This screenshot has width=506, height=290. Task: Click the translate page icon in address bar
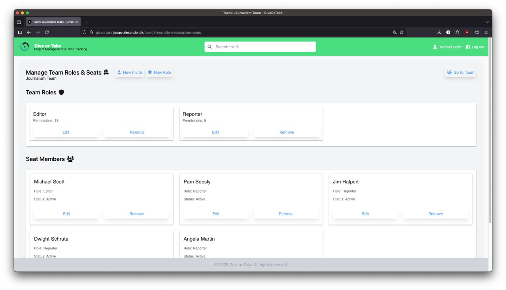(395, 32)
